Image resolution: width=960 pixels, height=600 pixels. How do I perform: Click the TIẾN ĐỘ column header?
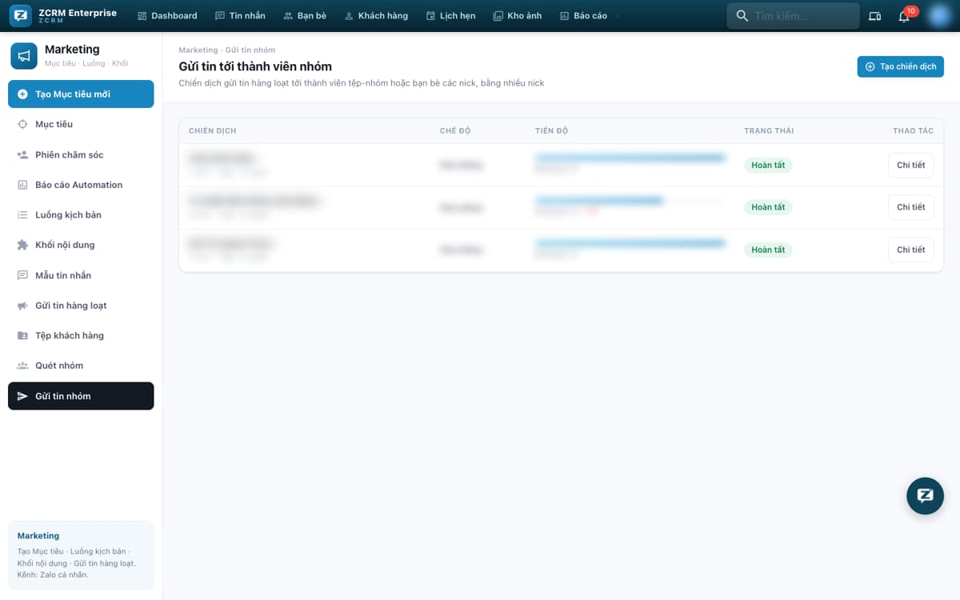tap(552, 130)
